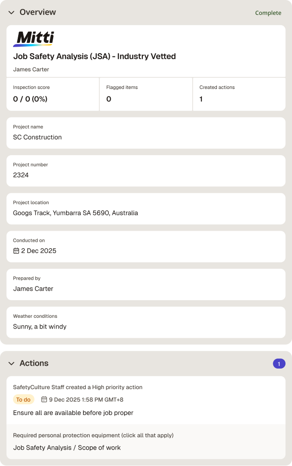
Task: Collapse the Actions section chevron
Action: coord(11,363)
